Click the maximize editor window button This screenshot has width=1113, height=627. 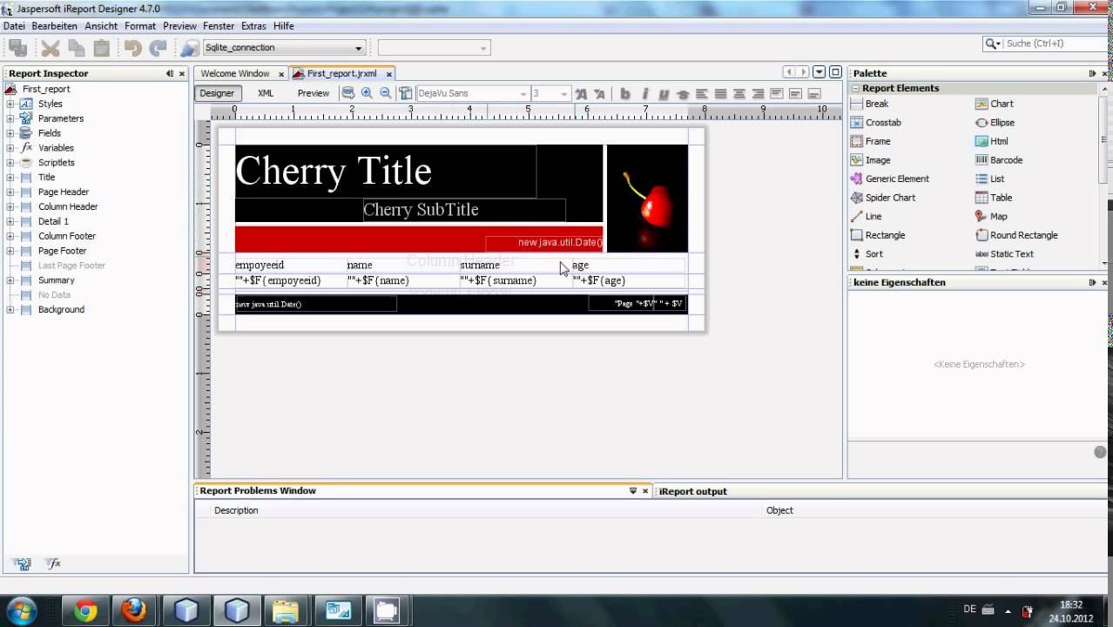[x=835, y=72]
